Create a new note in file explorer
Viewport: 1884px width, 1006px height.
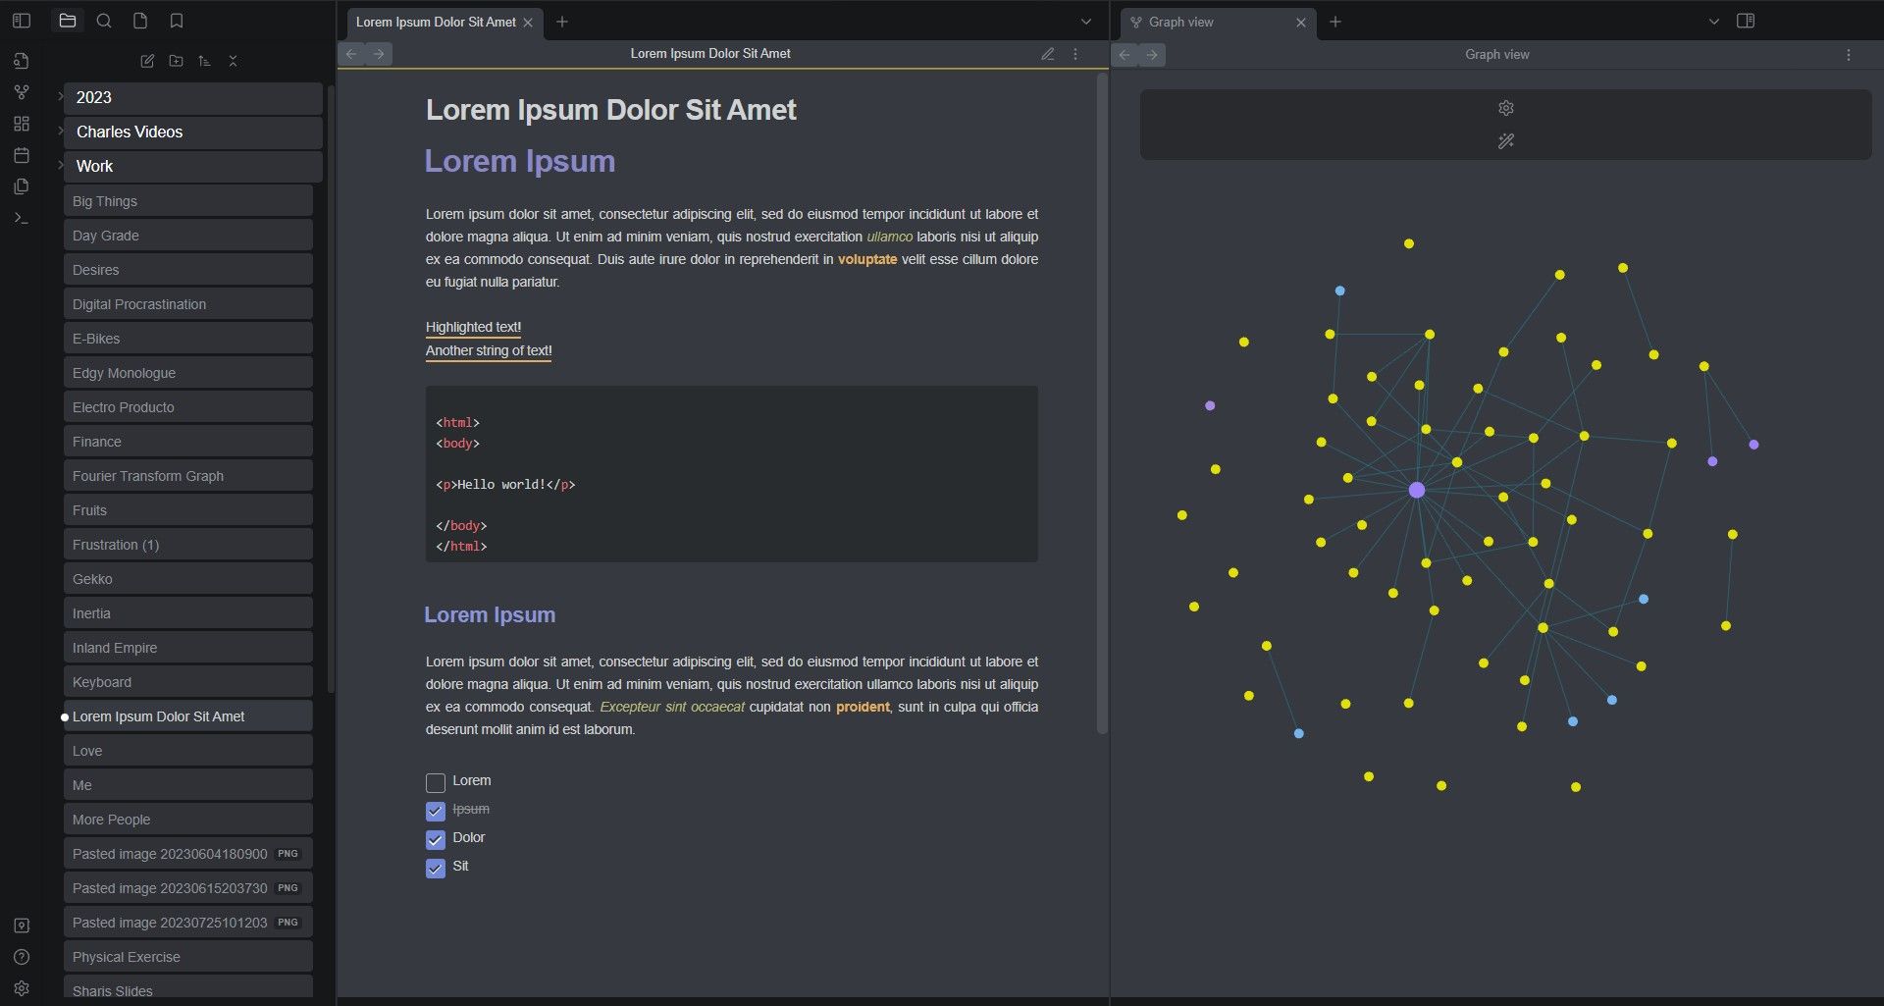pyautogui.click(x=147, y=61)
